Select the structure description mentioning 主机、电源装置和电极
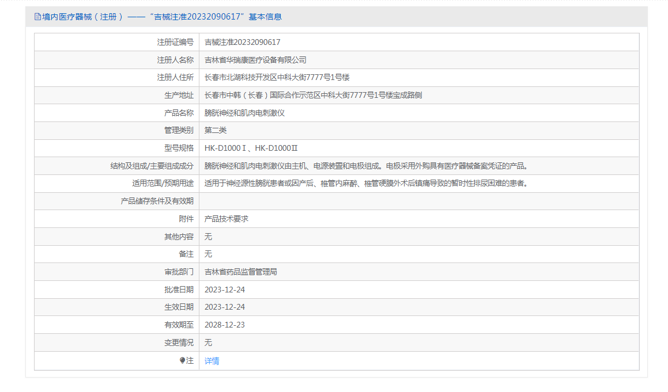This screenshot has width=668, height=392. 367,166
